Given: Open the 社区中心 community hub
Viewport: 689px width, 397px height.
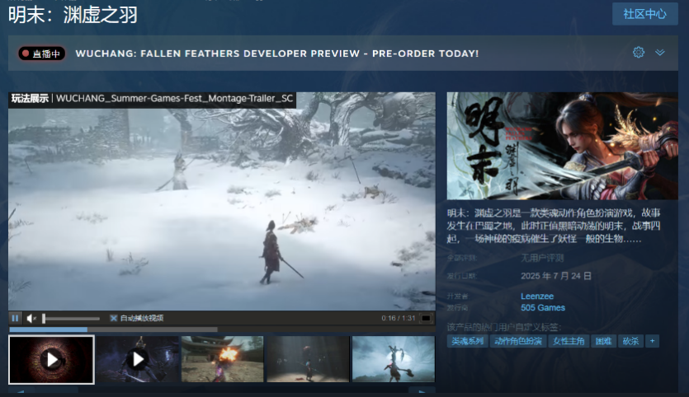Looking at the screenshot, I should [644, 14].
